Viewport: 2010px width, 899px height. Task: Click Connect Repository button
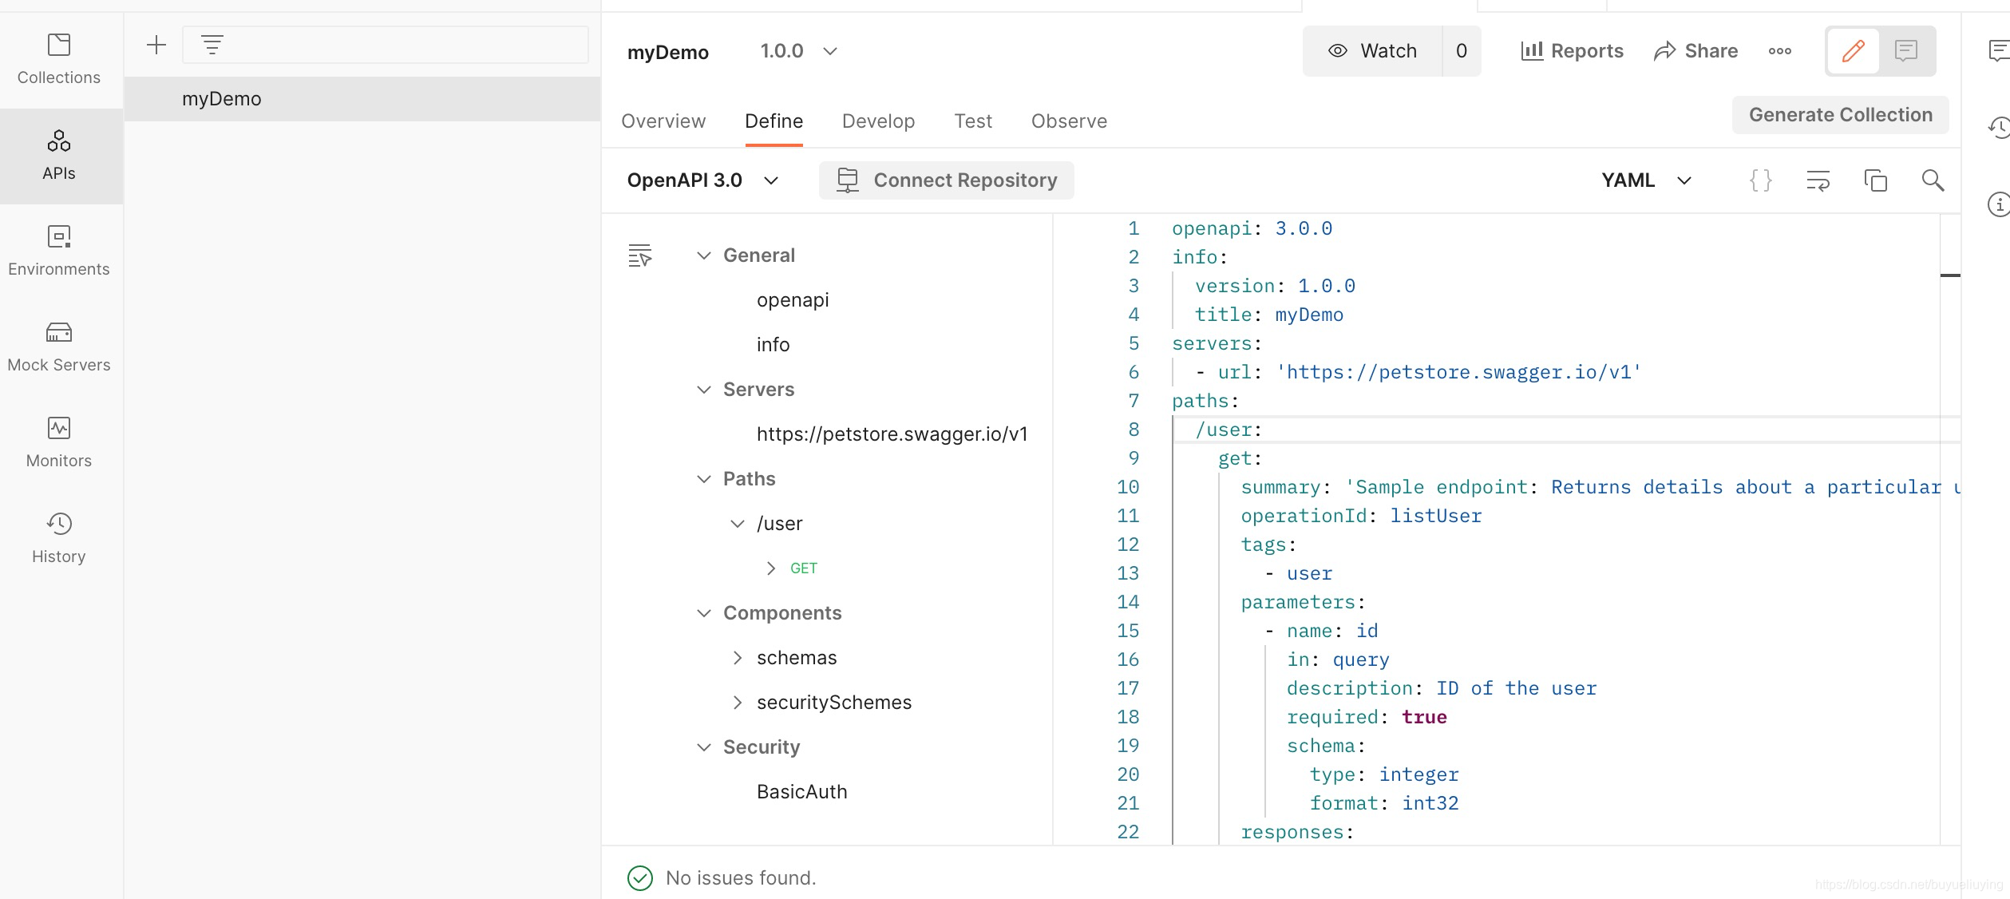(946, 180)
